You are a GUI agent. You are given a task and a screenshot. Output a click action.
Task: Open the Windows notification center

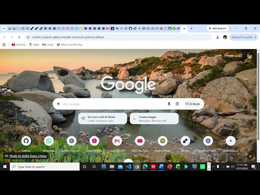[253, 167]
